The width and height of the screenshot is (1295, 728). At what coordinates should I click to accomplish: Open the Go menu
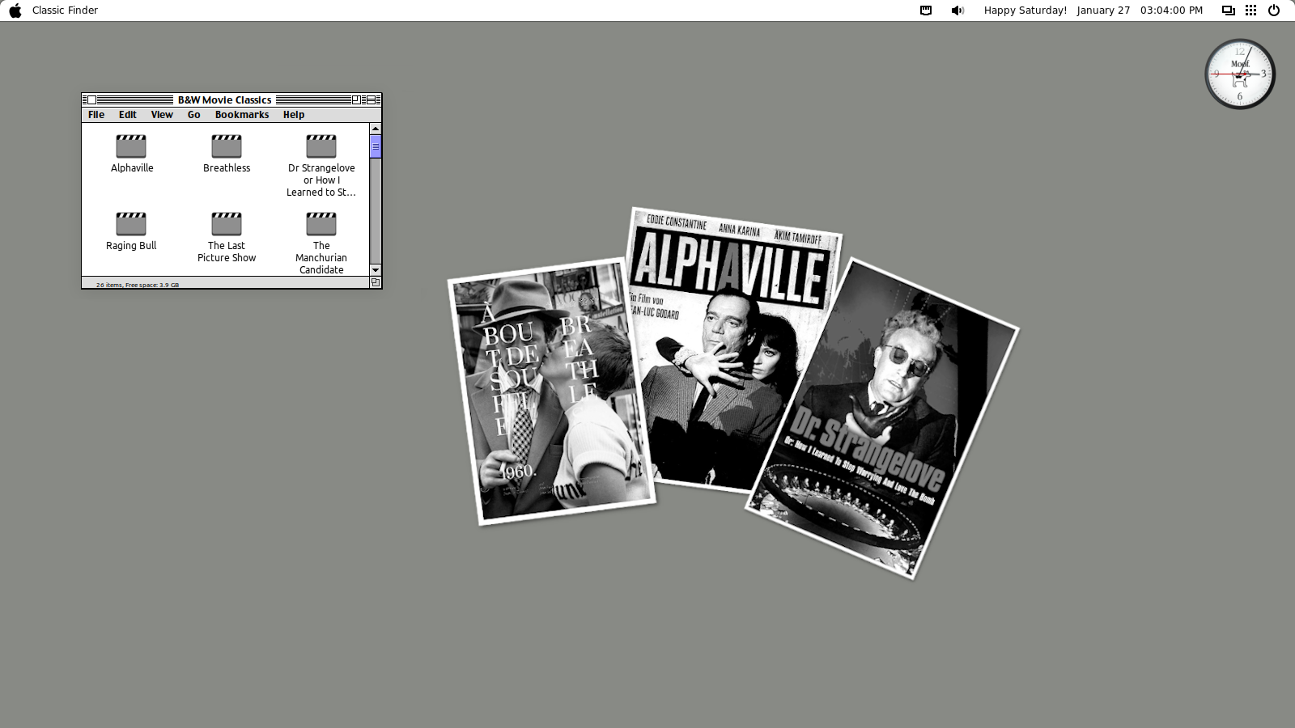[x=194, y=115]
